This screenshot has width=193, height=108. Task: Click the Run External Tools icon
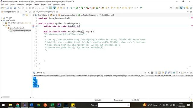click(87, 8)
